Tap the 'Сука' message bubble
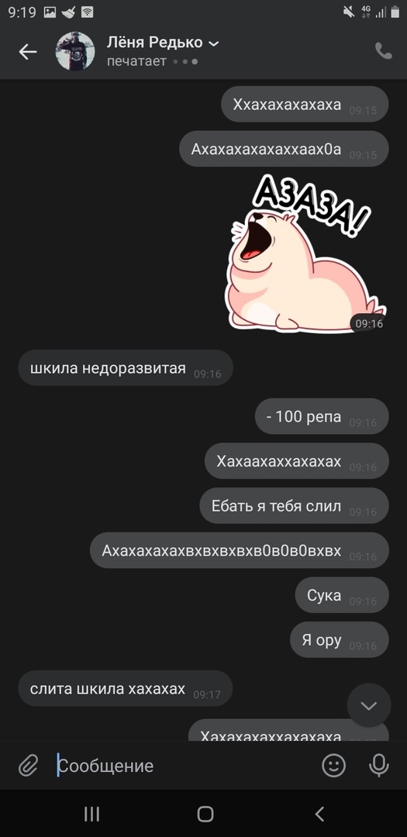The height and width of the screenshot is (837, 407). [342, 594]
